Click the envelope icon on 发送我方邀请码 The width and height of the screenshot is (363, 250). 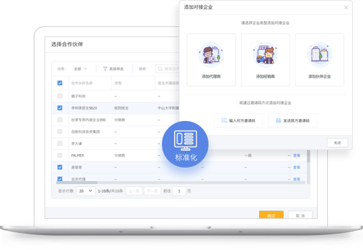(278, 120)
